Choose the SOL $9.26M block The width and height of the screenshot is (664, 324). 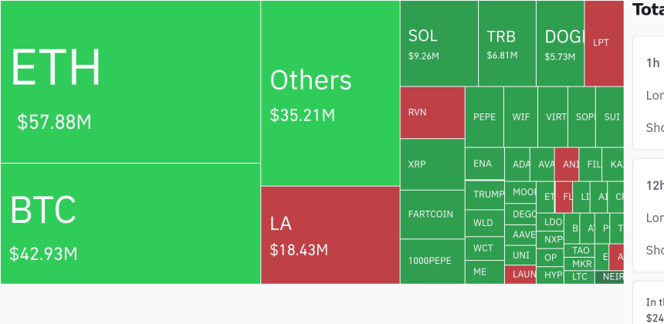point(439,43)
